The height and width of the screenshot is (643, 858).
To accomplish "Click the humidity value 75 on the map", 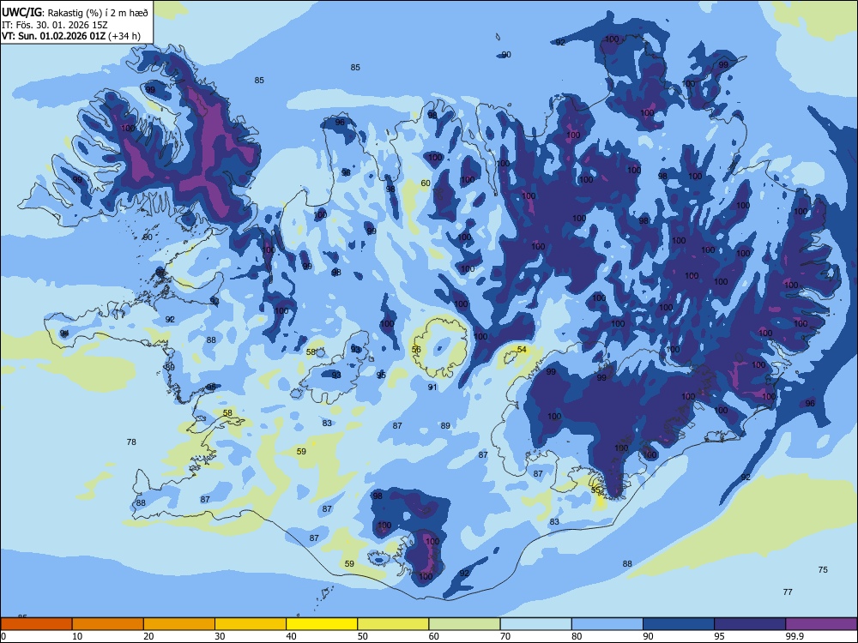I will click(823, 570).
